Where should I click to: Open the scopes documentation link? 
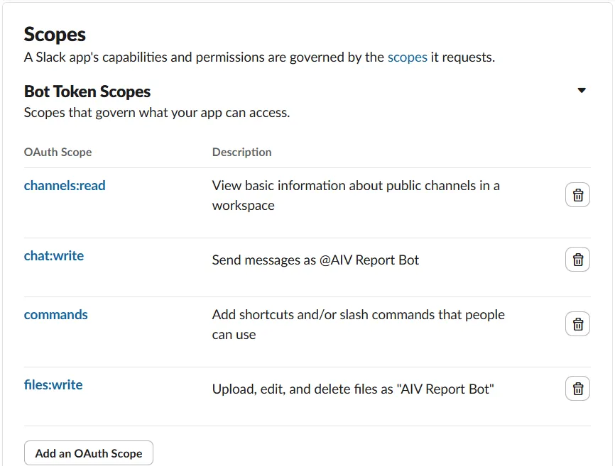click(x=407, y=57)
